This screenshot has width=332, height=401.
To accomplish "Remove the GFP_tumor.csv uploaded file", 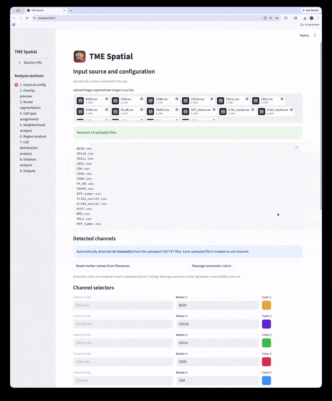I will pyautogui.click(x=214, y=110).
